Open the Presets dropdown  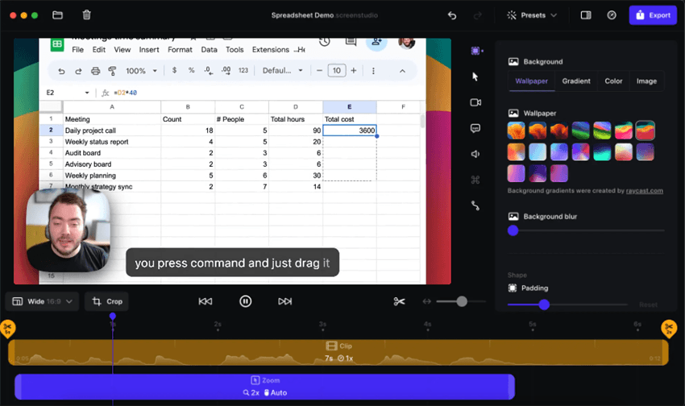(x=532, y=15)
